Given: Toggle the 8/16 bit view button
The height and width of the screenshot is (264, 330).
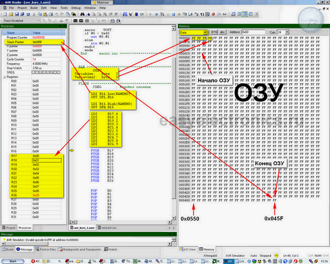Looking at the screenshot, I should (214, 32).
